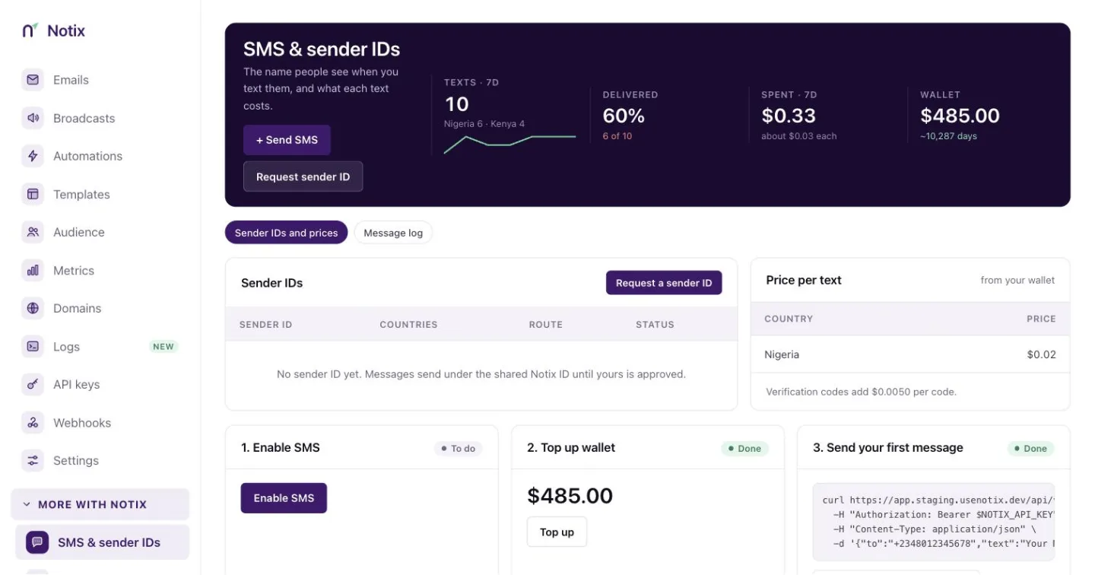This screenshot has width=1095, height=575.
Task: Open the Broadcasts menu item
Action: click(100, 118)
